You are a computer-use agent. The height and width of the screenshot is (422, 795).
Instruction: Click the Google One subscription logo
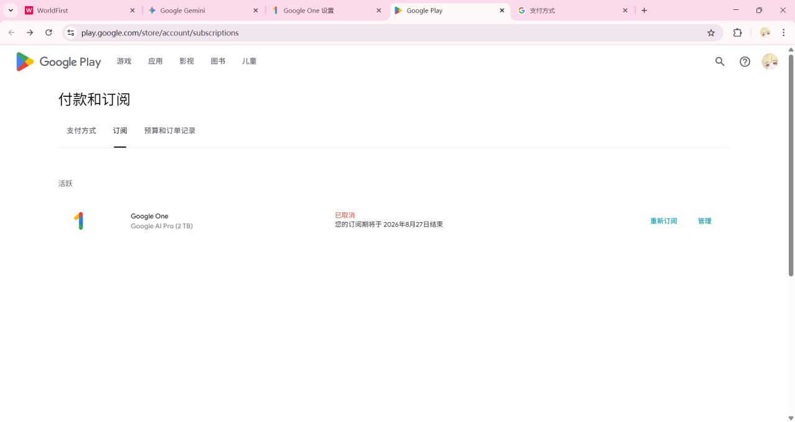[x=78, y=221]
